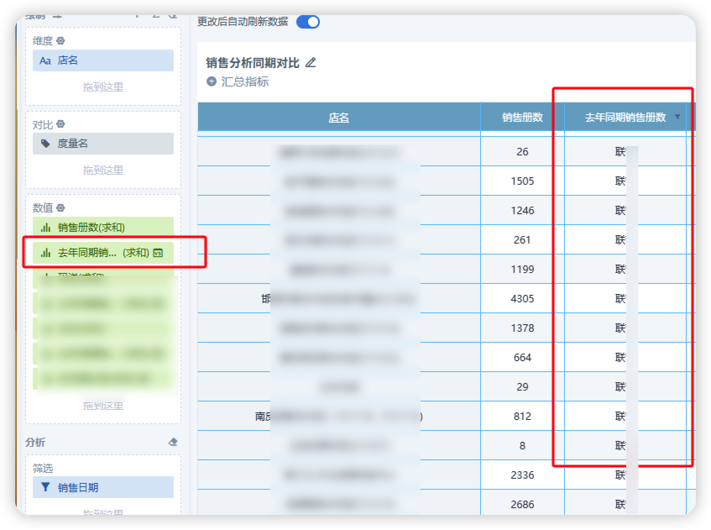Click the cell with value 2686
This screenshot has width=711, height=530.
coord(523,504)
